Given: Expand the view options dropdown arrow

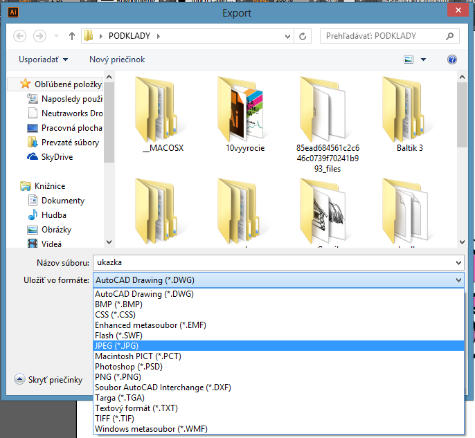Looking at the screenshot, I should [x=424, y=60].
